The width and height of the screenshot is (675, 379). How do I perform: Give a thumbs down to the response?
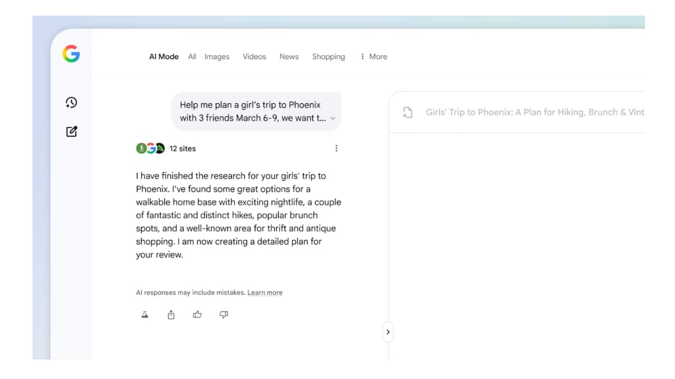click(224, 314)
